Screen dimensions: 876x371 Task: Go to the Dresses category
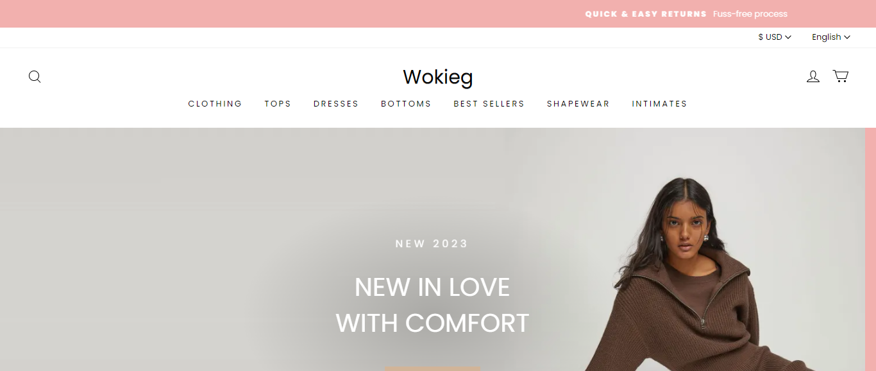[x=336, y=103]
